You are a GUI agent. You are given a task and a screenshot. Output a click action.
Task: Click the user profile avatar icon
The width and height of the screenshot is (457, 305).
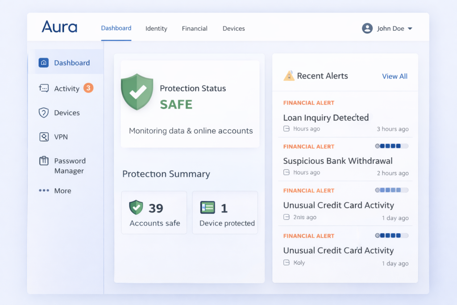click(367, 28)
